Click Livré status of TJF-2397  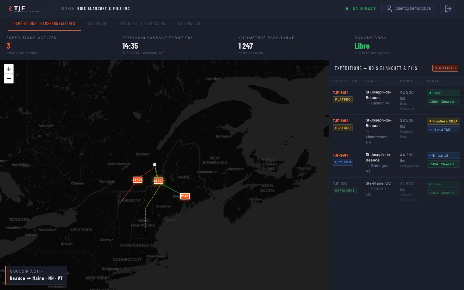coord(443,184)
